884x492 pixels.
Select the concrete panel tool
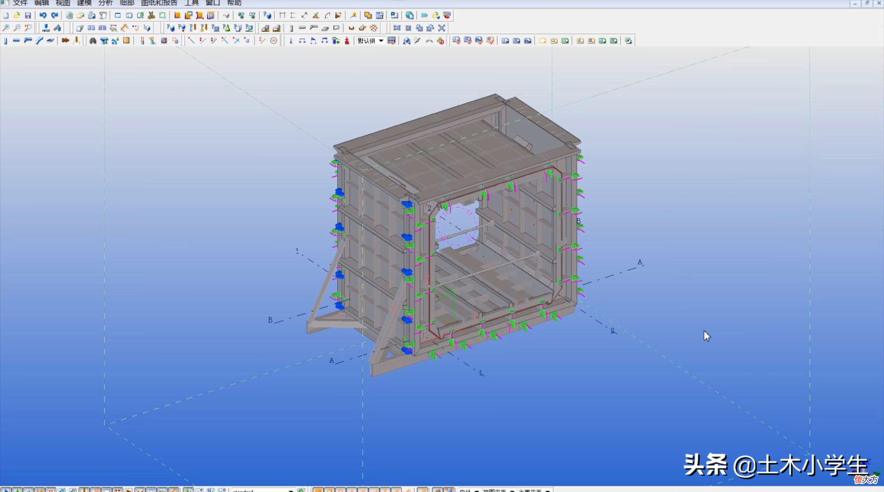tap(336, 28)
